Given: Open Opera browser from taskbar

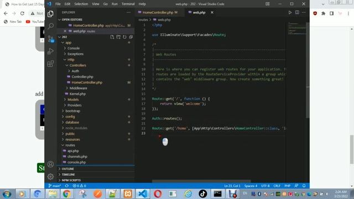Looking at the screenshot, I should click(x=158, y=194).
